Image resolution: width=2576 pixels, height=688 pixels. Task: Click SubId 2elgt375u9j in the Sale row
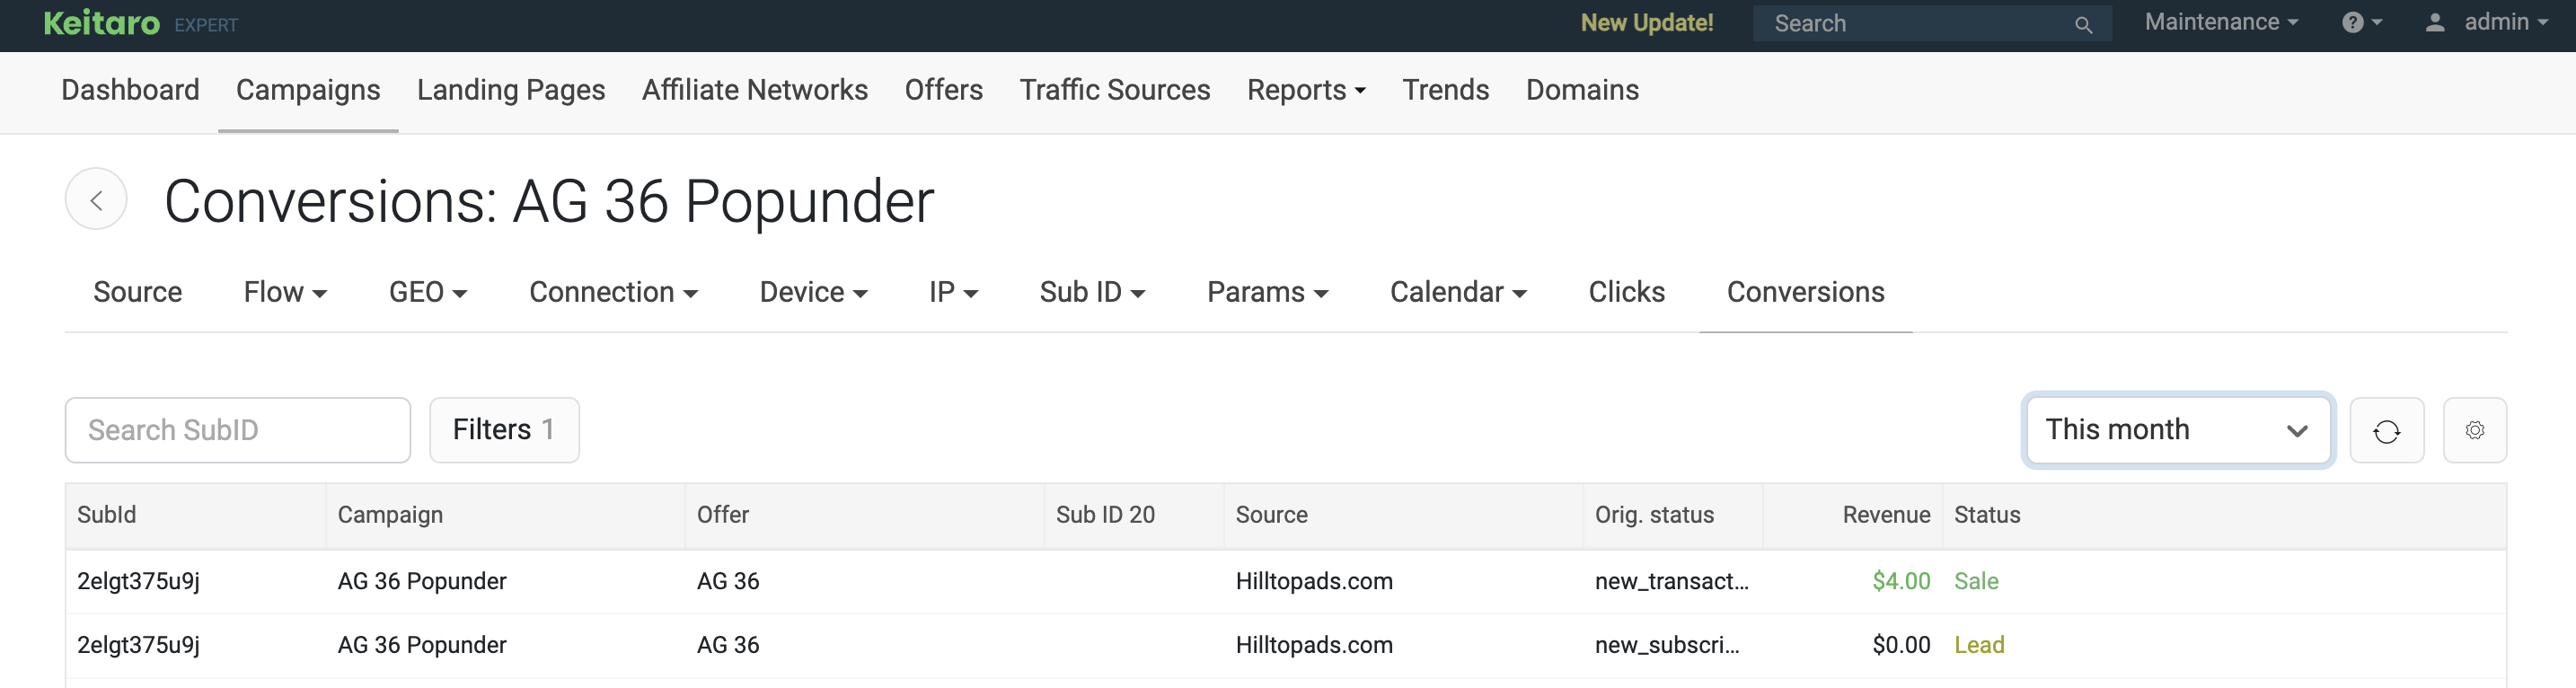[138, 581]
